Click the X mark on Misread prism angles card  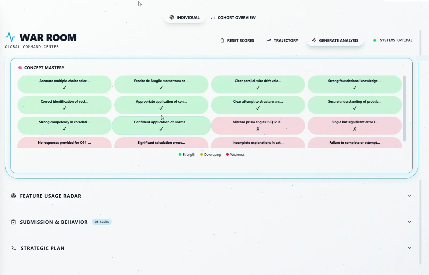[x=258, y=129]
